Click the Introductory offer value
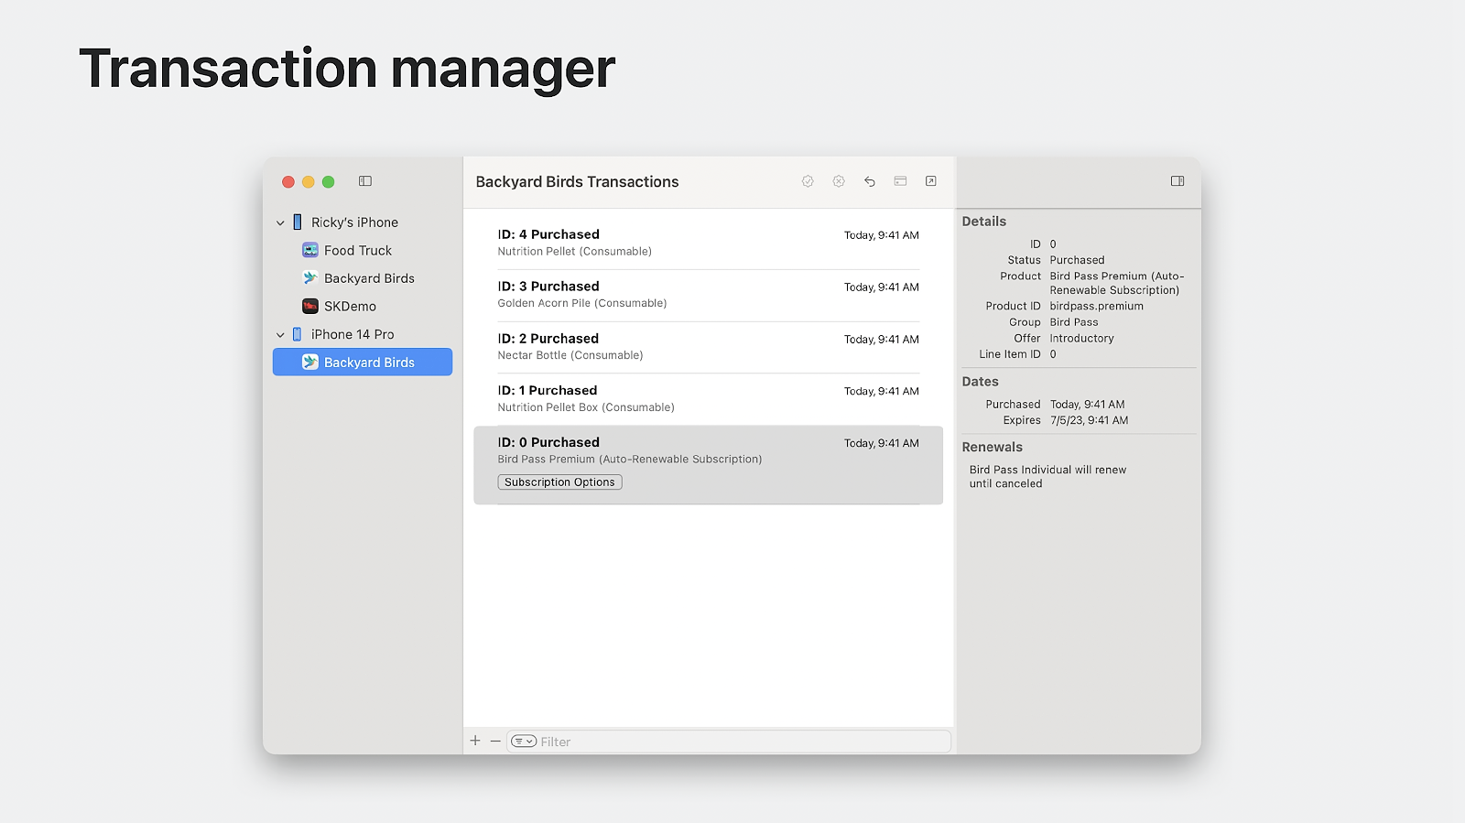This screenshot has width=1465, height=823. tap(1081, 339)
